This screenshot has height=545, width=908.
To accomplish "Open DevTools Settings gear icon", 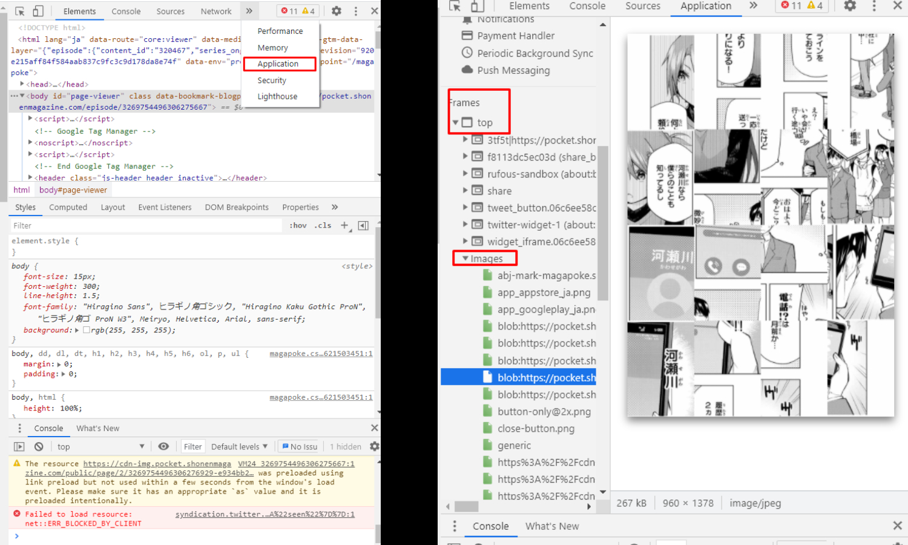I will [337, 11].
